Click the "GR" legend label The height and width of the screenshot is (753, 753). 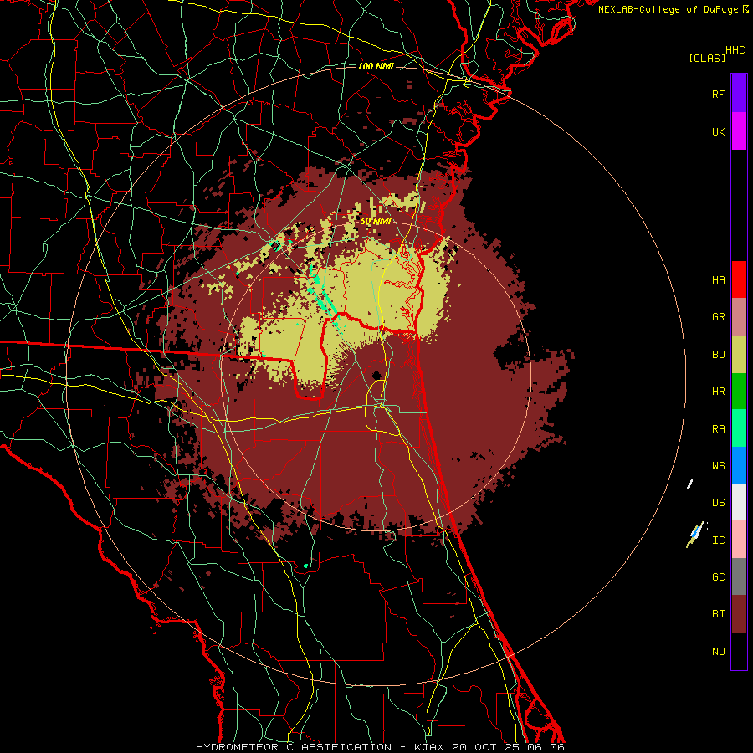click(x=718, y=317)
